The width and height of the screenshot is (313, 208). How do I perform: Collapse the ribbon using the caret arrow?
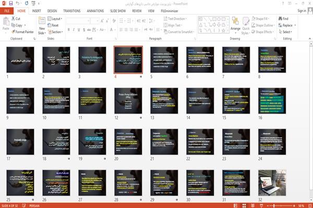pyautogui.click(x=309, y=39)
